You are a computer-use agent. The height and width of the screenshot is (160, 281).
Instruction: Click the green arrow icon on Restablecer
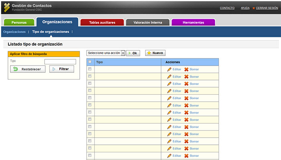point(16,69)
